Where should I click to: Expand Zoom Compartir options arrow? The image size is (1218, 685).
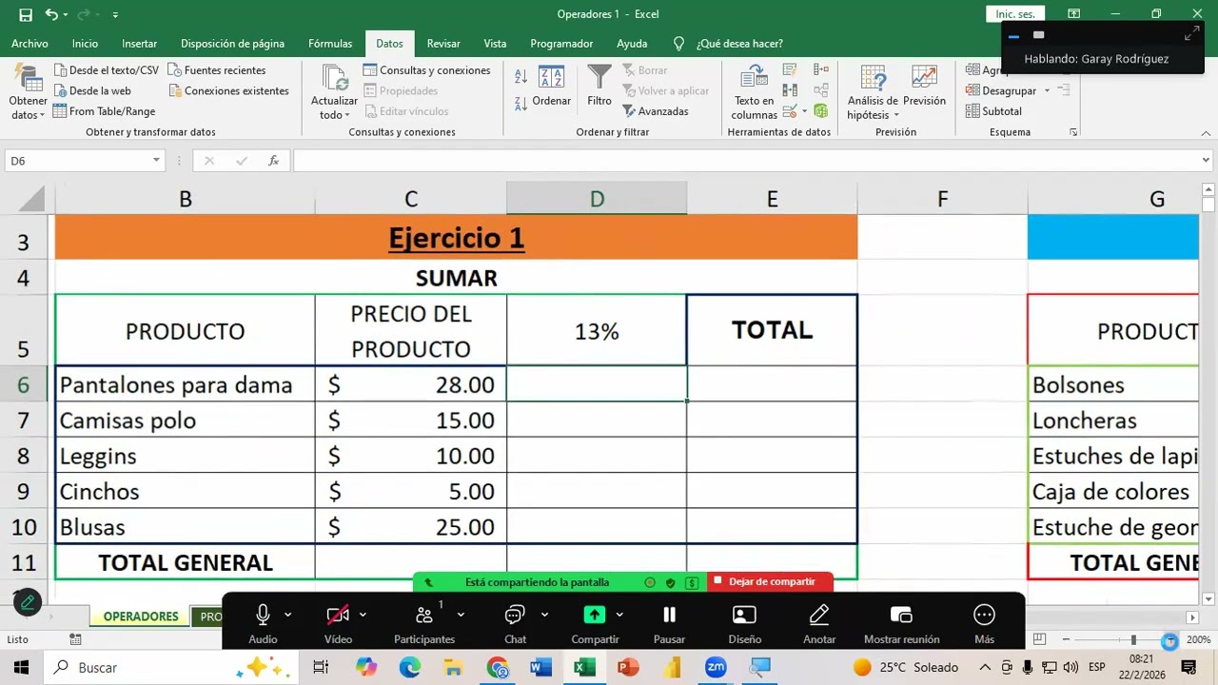point(619,615)
